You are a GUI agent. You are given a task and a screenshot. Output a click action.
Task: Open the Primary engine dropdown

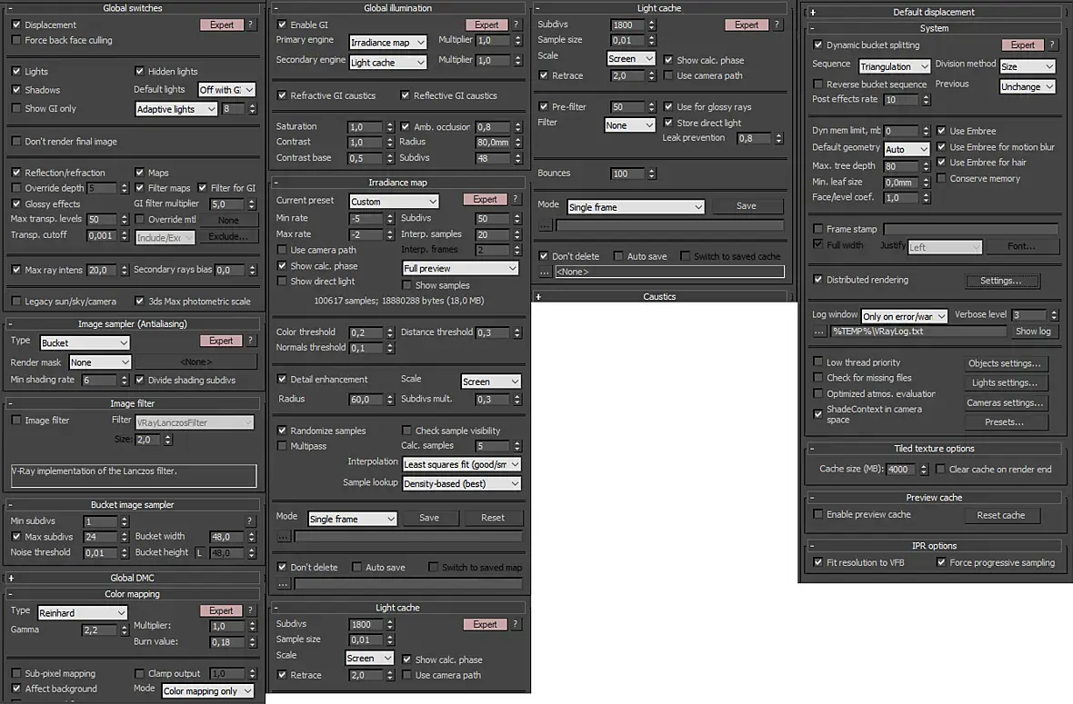coord(387,43)
